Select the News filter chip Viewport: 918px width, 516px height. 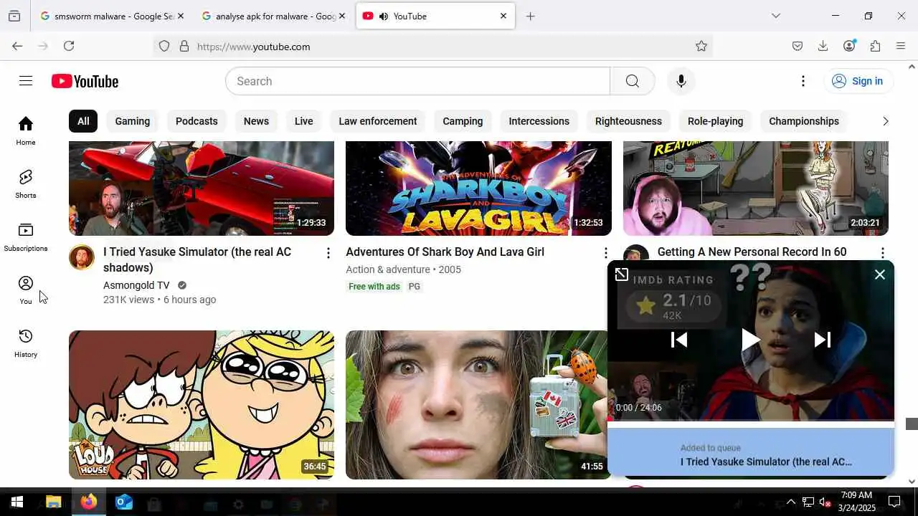pyautogui.click(x=256, y=121)
